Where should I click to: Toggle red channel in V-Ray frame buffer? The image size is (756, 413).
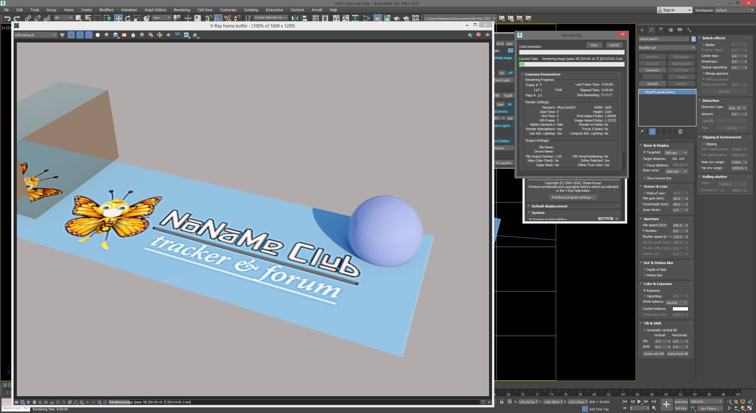71,35
